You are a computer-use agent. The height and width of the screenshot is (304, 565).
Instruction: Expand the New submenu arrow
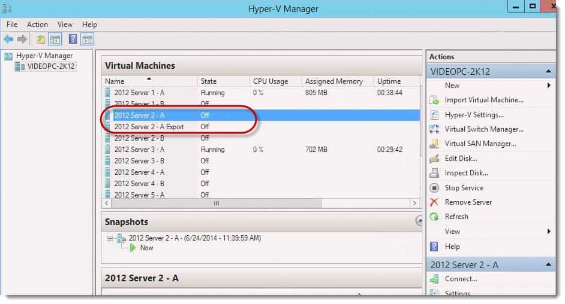[549, 86]
